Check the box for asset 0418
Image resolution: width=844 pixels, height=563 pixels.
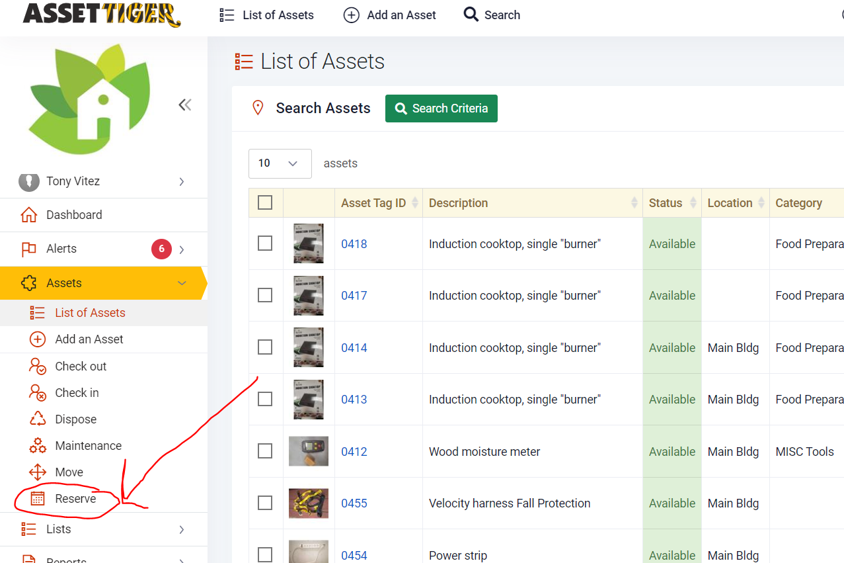coord(265,243)
